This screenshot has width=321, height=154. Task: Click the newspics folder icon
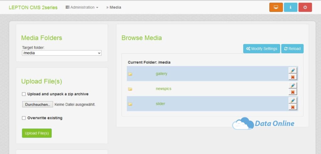(130, 89)
